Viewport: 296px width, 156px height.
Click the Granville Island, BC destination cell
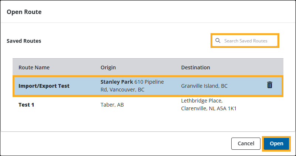click(204, 86)
